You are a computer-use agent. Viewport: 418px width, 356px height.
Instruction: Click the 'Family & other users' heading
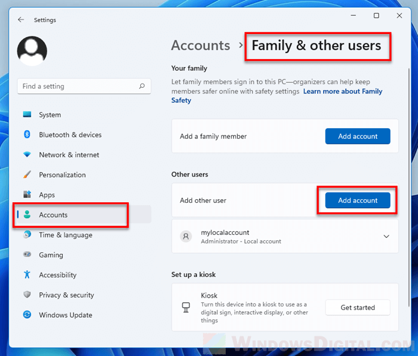[316, 45]
